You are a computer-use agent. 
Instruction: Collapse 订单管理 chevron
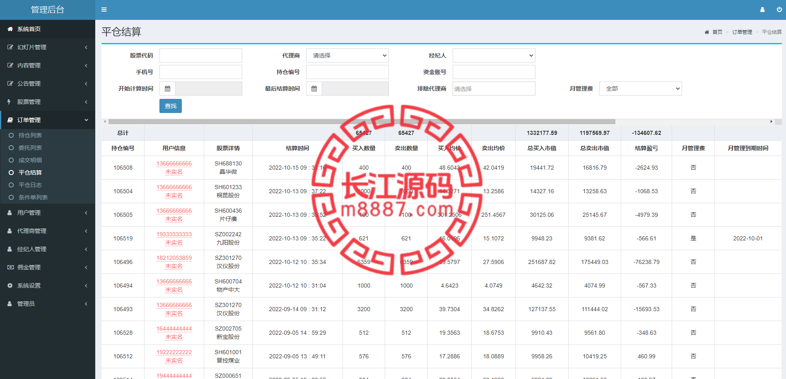click(x=86, y=120)
